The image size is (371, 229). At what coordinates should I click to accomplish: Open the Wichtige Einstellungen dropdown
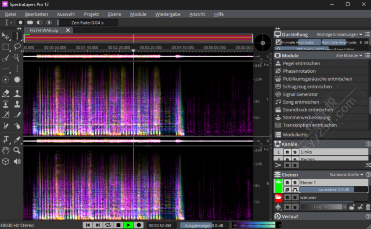tap(339, 34)
